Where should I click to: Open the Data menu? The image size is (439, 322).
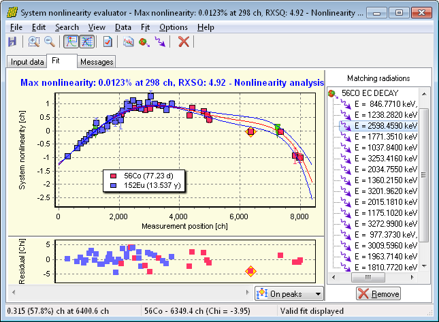123,27
